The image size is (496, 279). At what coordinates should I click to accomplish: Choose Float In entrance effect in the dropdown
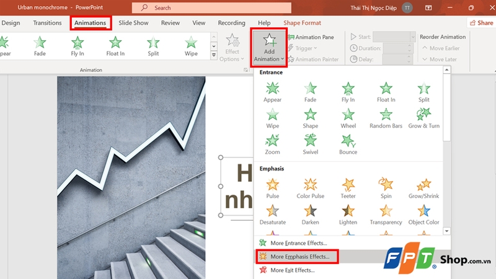pyautogui.click(x=386, y=92)
